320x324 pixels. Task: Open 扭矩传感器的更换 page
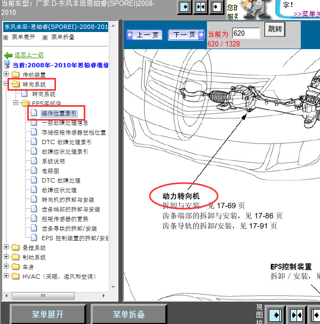[65, 219]
